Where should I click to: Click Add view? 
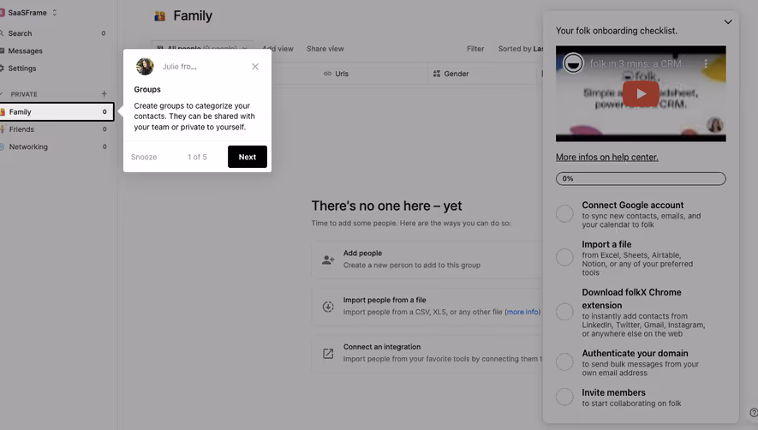(x=278, y=49)
